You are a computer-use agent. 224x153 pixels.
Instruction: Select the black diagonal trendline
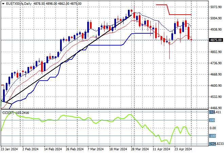69,59
